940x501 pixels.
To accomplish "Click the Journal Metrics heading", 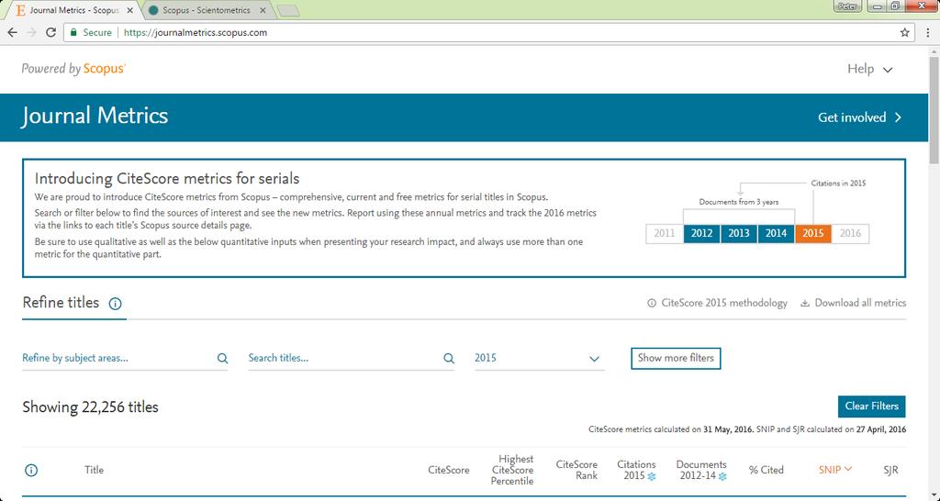I will pos(95,116).
